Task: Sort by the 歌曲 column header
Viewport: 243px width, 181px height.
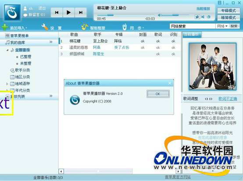Action: 74,35
